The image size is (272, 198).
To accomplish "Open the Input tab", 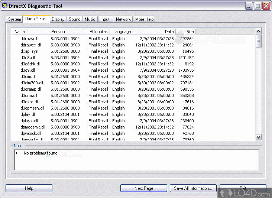I will coord(105,19).
